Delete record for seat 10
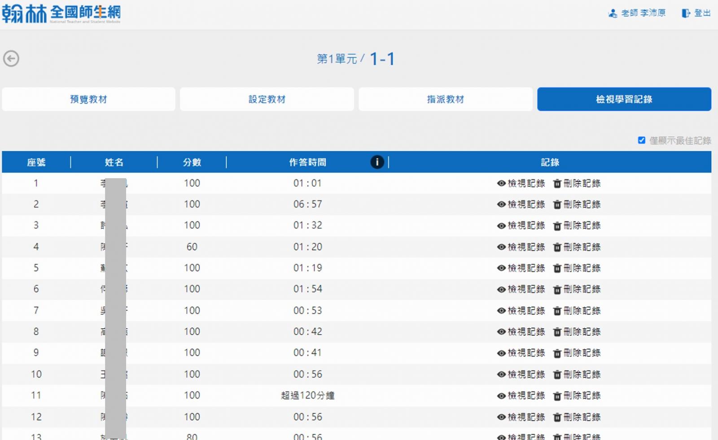 click(577, 374)
